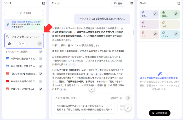This screenshot has width=183, height=120.
Task: Click the document icon of AIが一気に動き出す
Action: (8, 58)
